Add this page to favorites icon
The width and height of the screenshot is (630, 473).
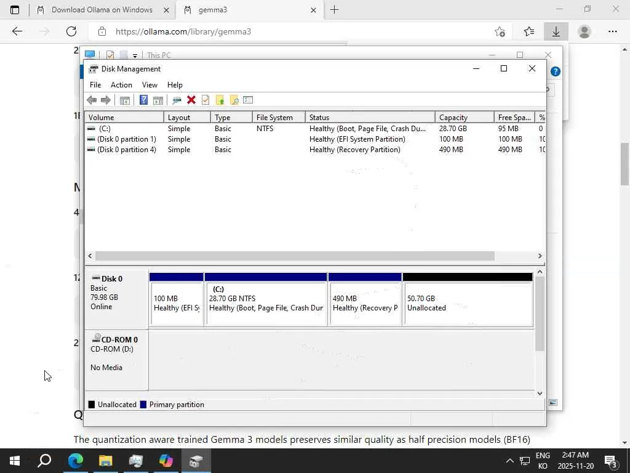click(500, 31)
